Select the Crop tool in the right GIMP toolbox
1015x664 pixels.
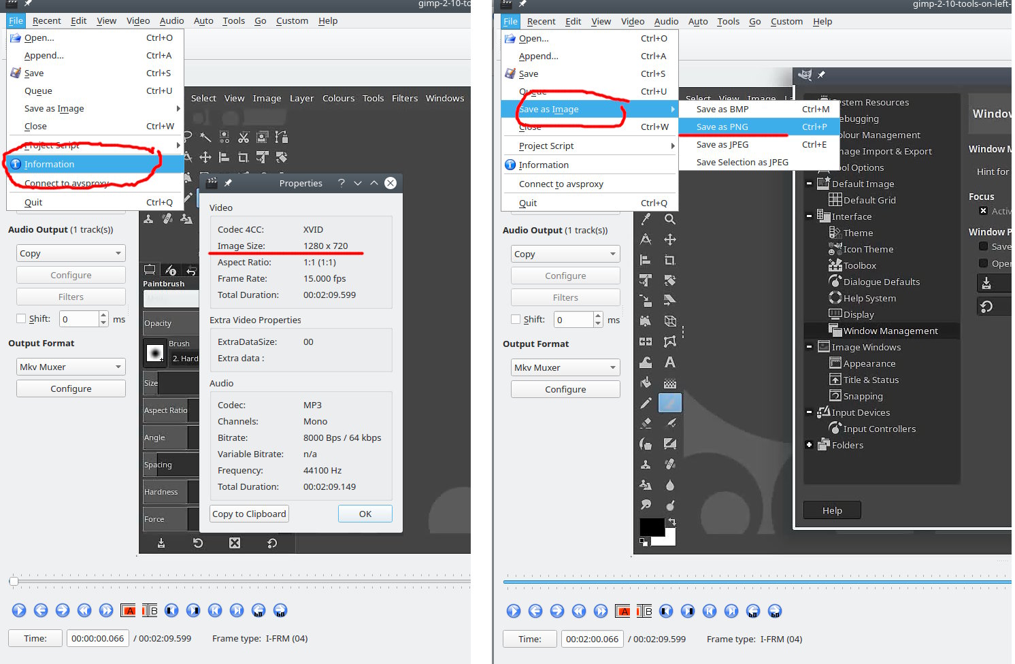tap(670, 260)
